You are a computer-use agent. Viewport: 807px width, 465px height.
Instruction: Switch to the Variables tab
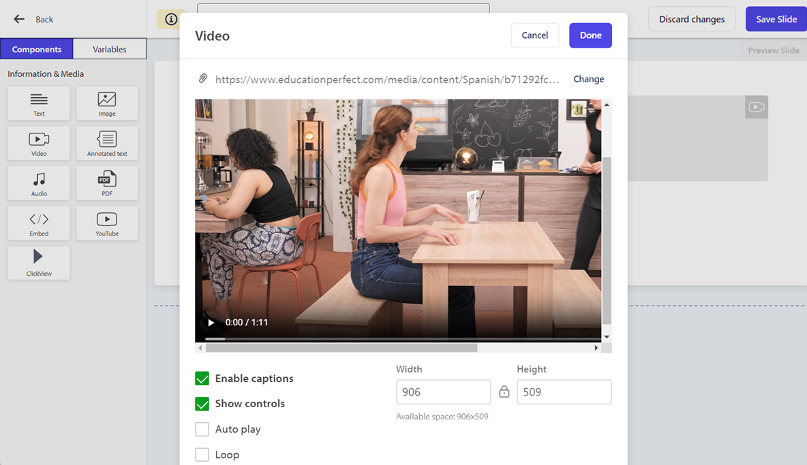tap(110, 49)
